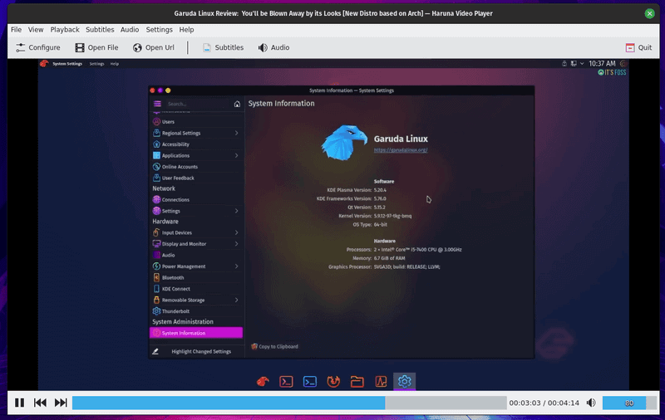Open the File menu

coord(16,29)
